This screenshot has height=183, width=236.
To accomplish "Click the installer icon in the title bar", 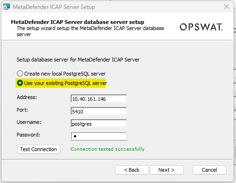I will [7, 7].
